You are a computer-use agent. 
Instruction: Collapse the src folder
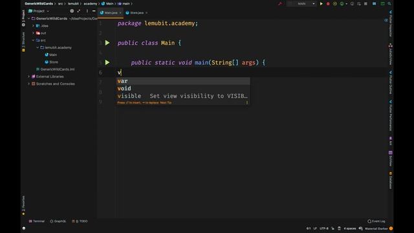pos(33,40)
